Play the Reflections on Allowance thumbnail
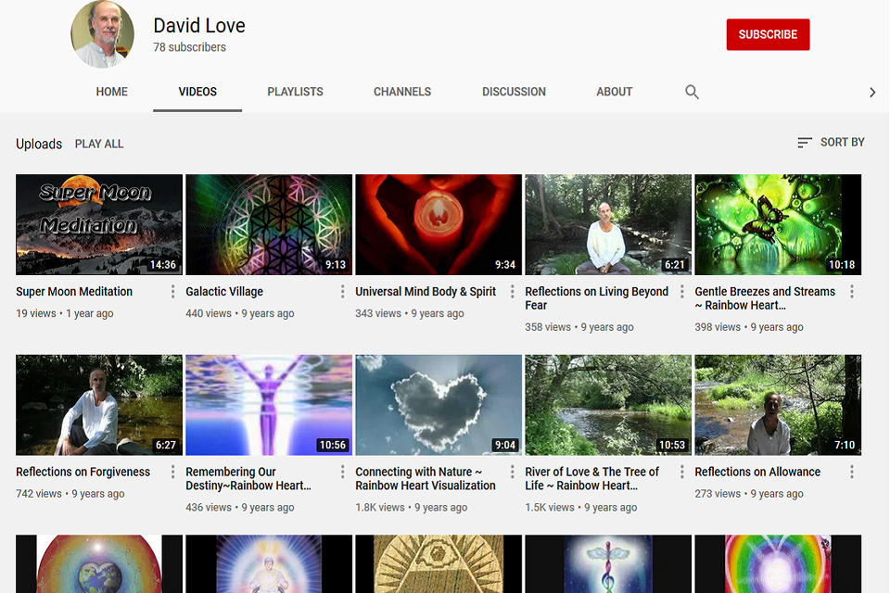 click(778, 405)
